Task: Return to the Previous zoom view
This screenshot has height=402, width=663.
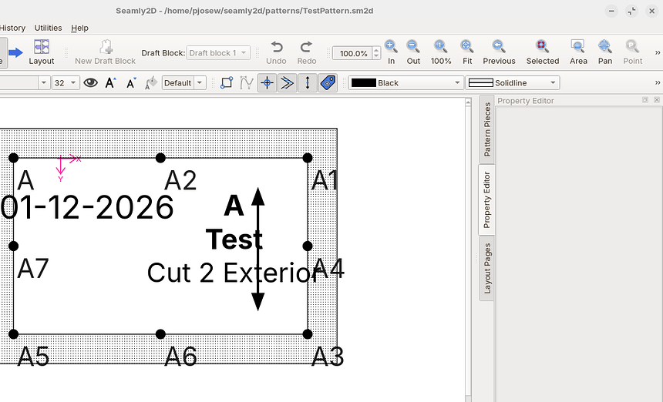Action: pos(499,52)
